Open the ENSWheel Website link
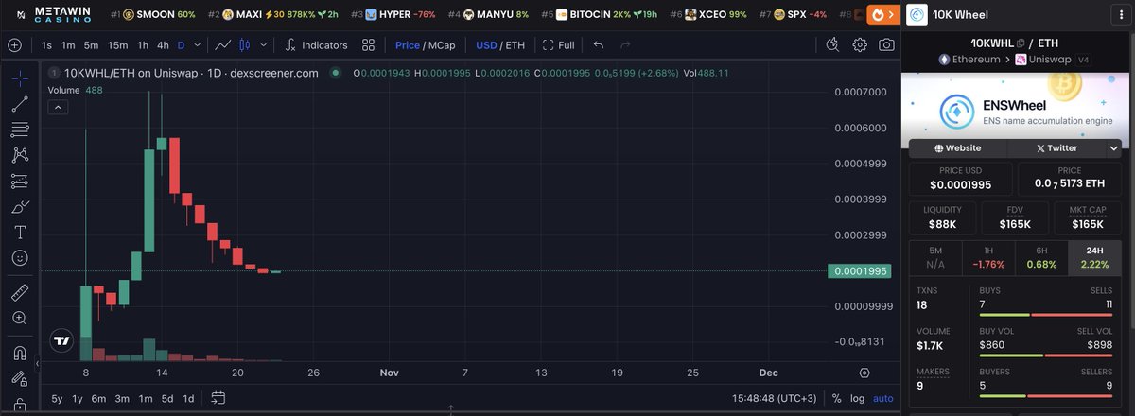 pyautogui.click(x=957, y=147)
